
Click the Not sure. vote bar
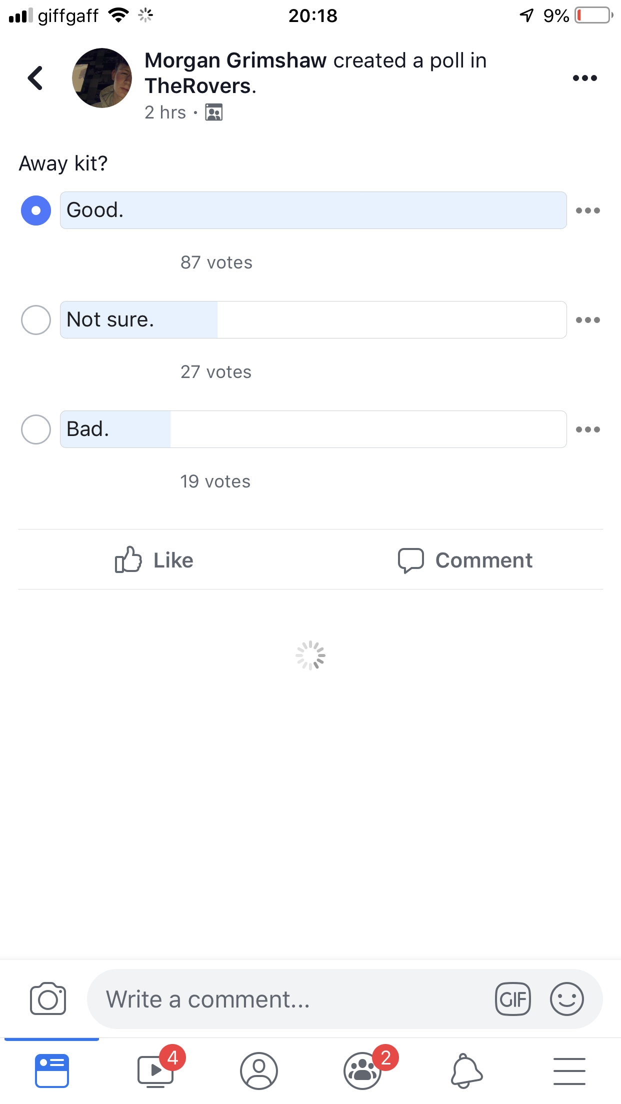313,320
